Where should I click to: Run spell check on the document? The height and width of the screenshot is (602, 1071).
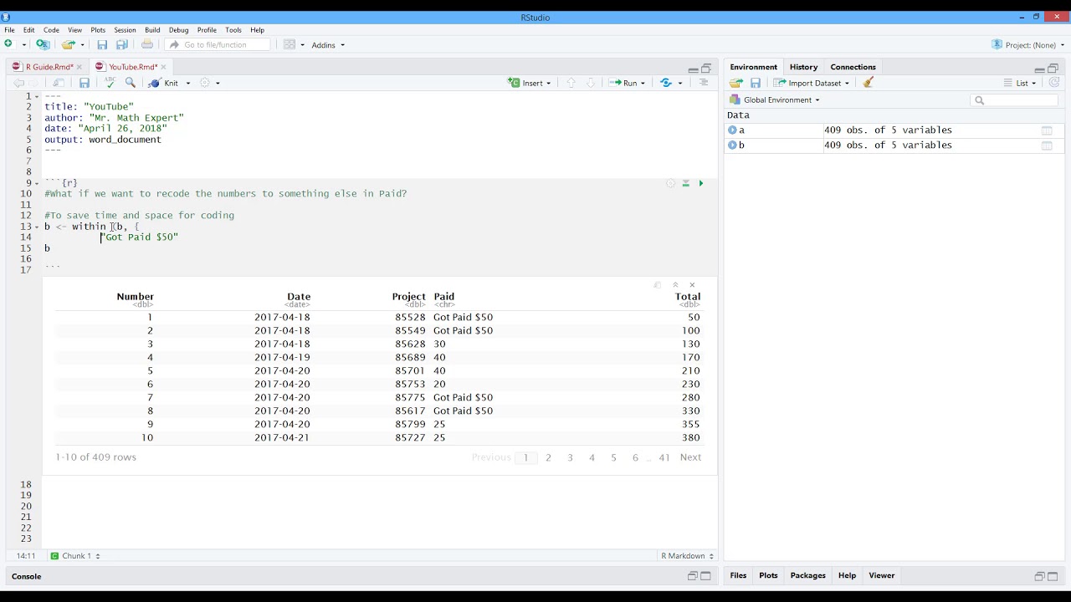pyautogui.click(x=110, y=83)
